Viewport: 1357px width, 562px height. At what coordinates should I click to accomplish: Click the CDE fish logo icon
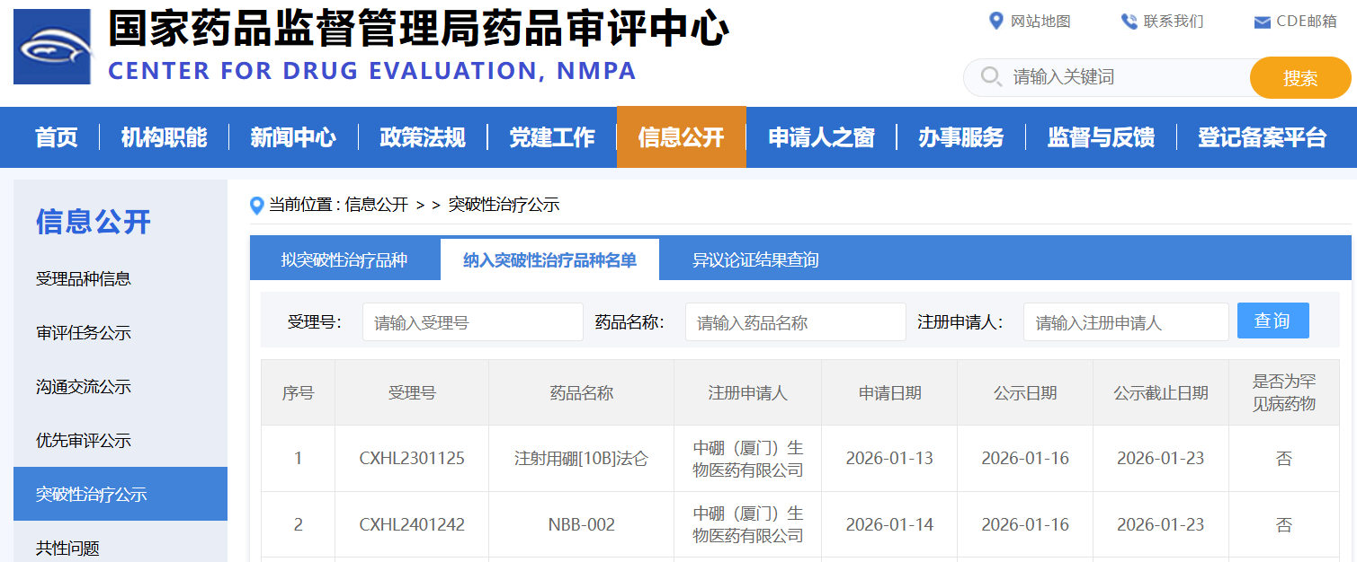(51, 46)
